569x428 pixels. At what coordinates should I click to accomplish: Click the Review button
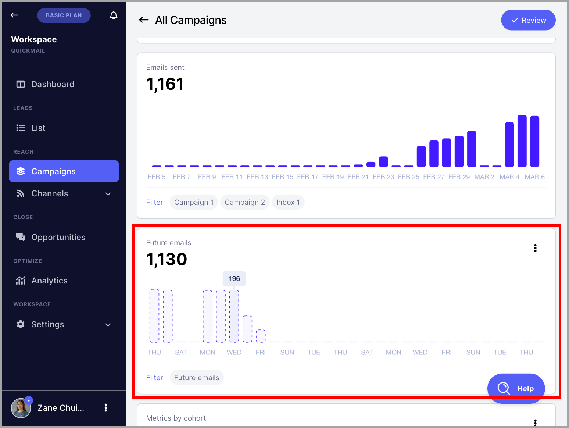[528, 20]
